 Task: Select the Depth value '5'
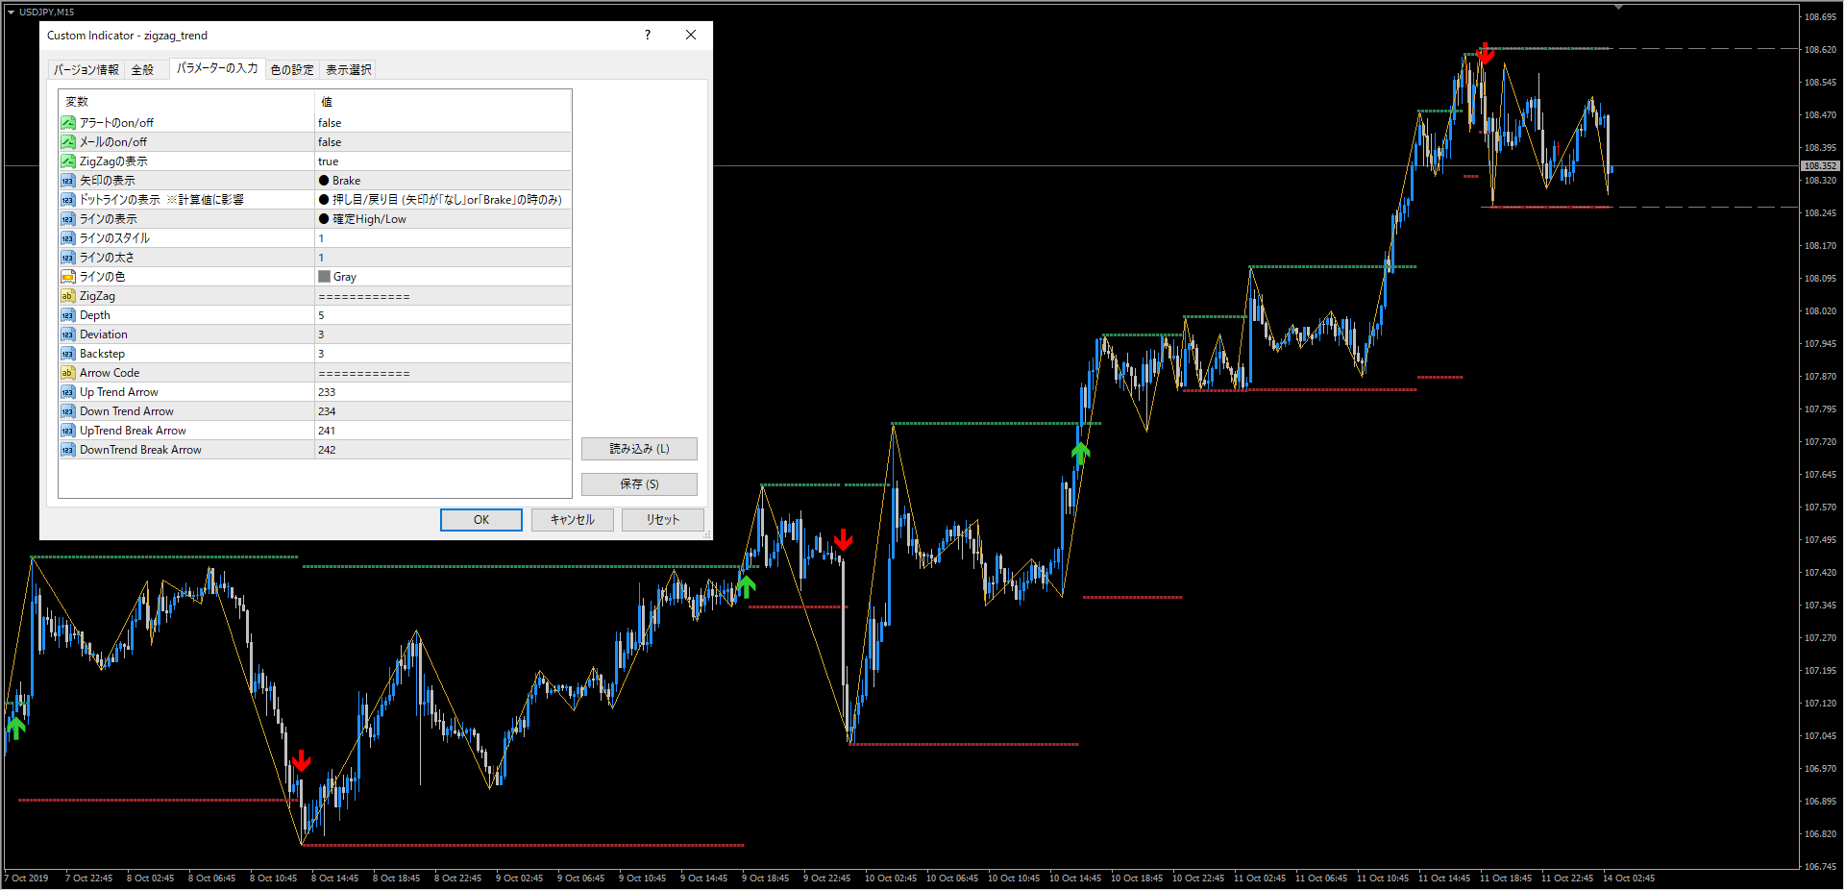(x=321, y=315)
